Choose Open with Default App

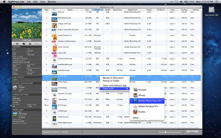(x=115, y=86)
